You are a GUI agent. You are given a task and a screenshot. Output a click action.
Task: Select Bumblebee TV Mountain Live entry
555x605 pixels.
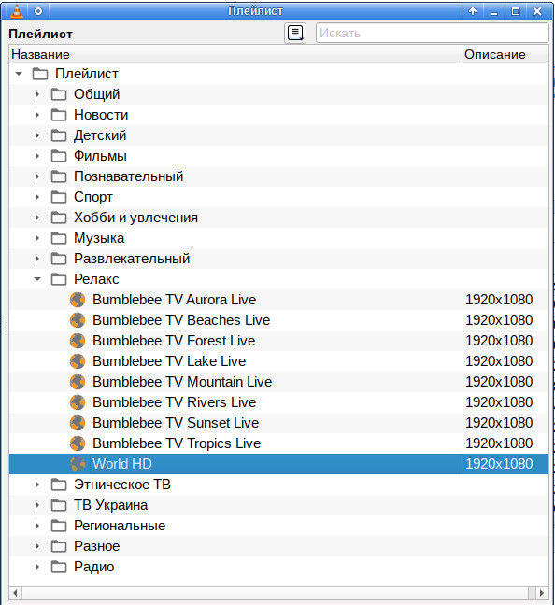(278, 382)
